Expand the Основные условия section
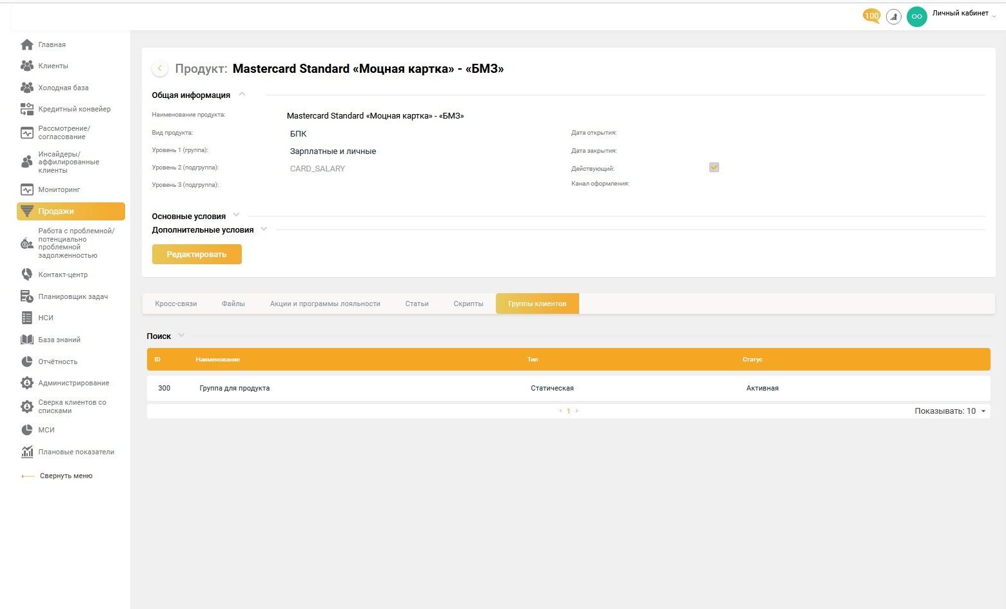 pos(236,215)
